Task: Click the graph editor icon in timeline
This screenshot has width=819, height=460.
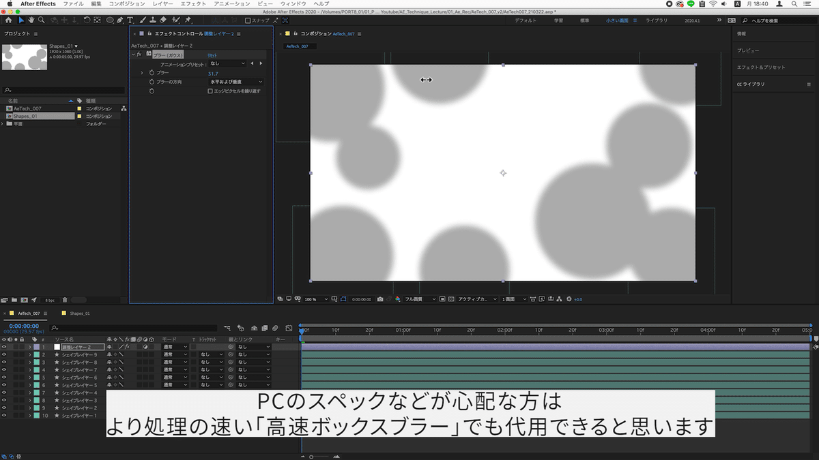Action: click(x=289, y=328)
